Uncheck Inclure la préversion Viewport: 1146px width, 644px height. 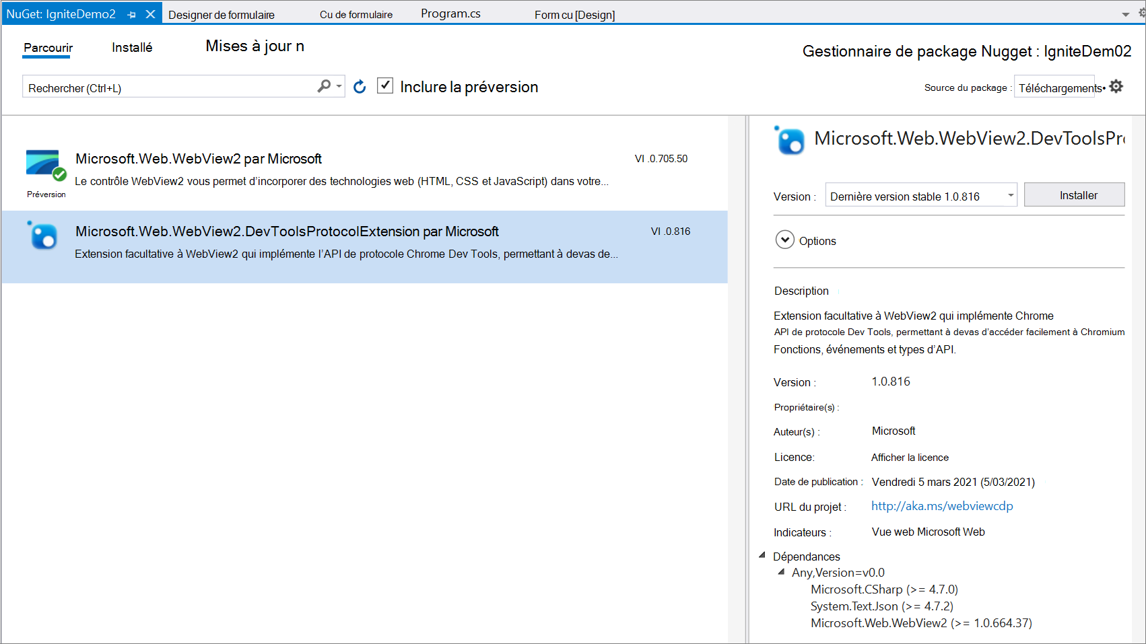click(x=384, y=85)
